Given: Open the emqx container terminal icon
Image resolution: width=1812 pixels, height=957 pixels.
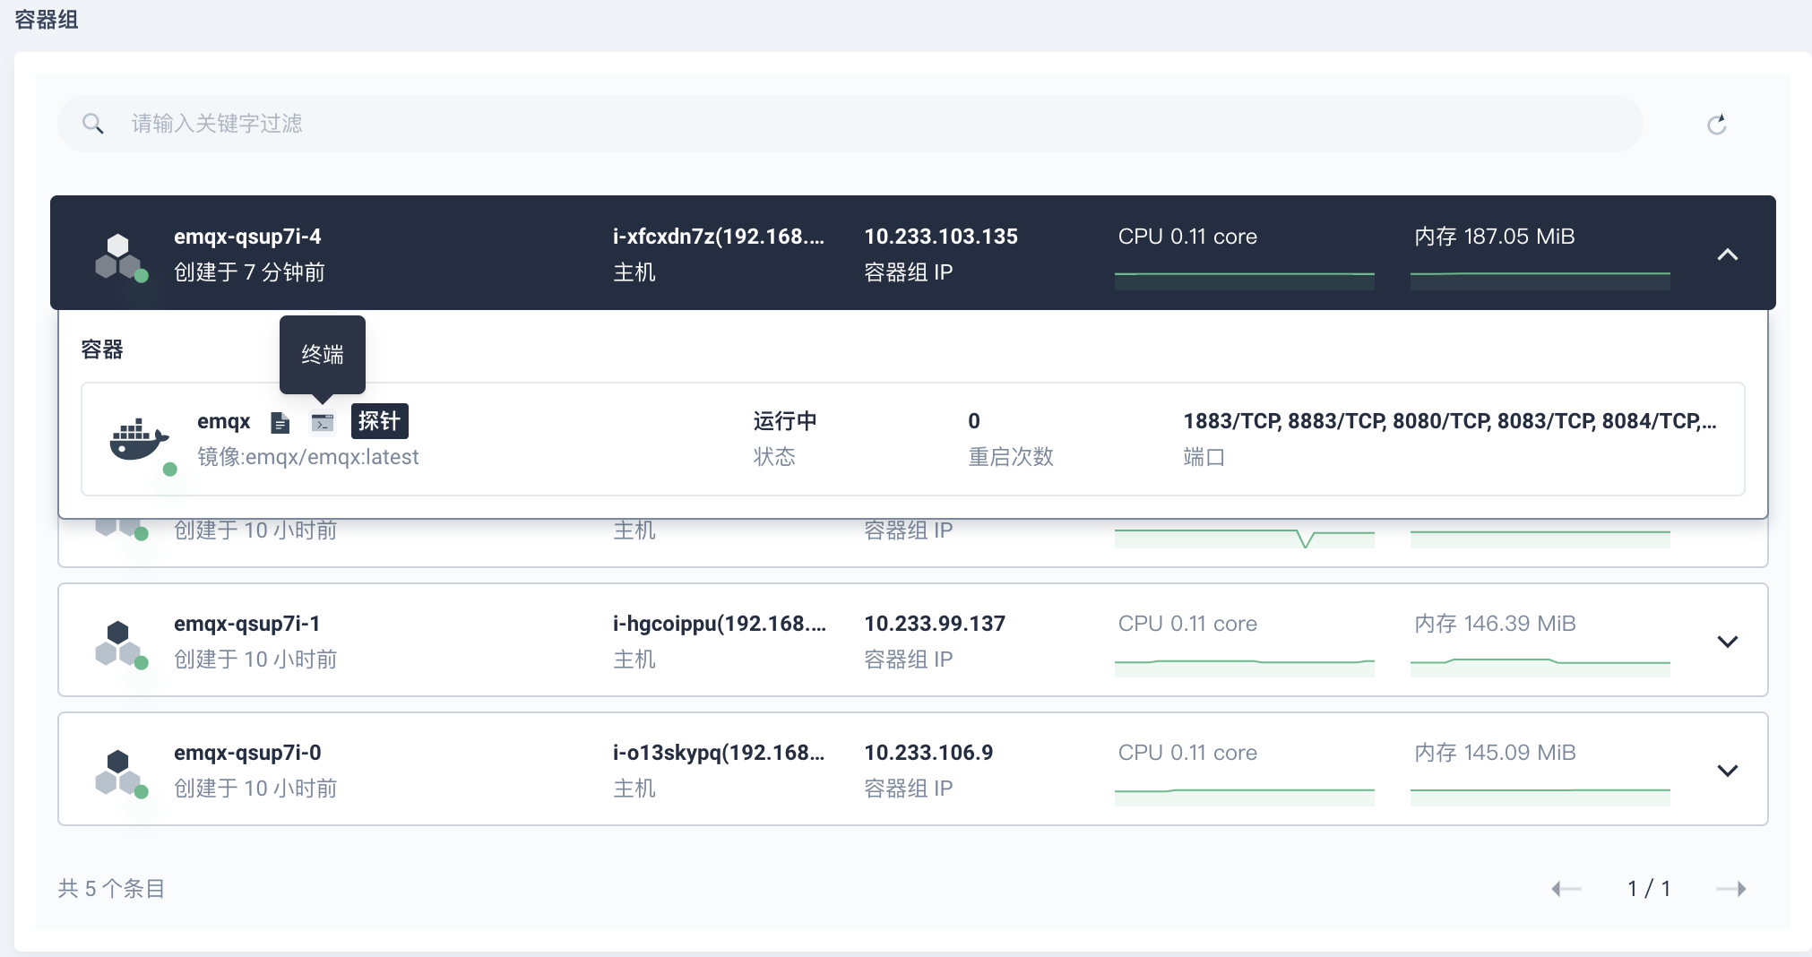Looking at the screenshot, I should coord(323,422).
